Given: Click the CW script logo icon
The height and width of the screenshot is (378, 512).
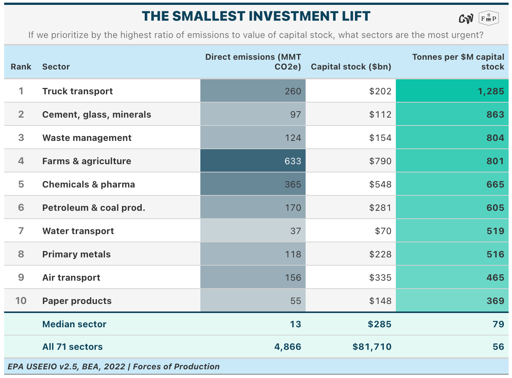Looking at the screenshot, I should [x=466, y=18].
